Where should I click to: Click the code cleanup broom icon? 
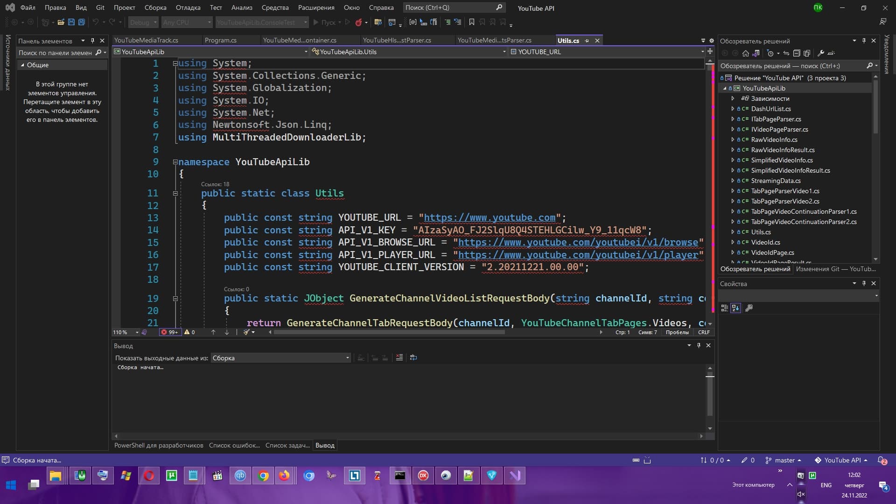(246, 332)
